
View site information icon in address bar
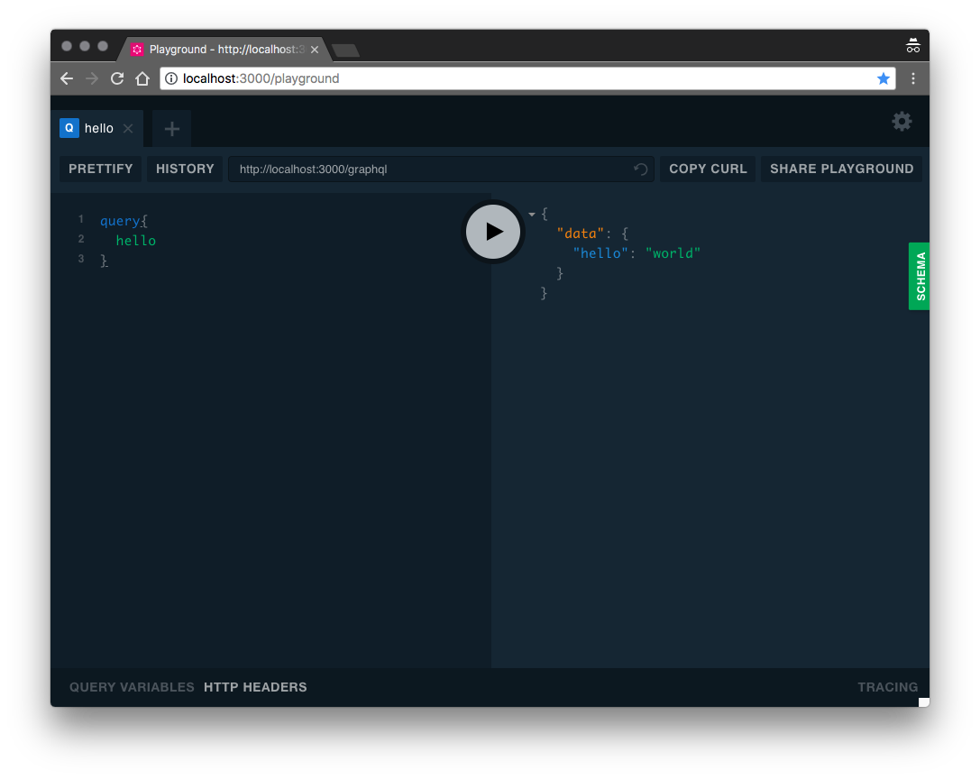171,78
